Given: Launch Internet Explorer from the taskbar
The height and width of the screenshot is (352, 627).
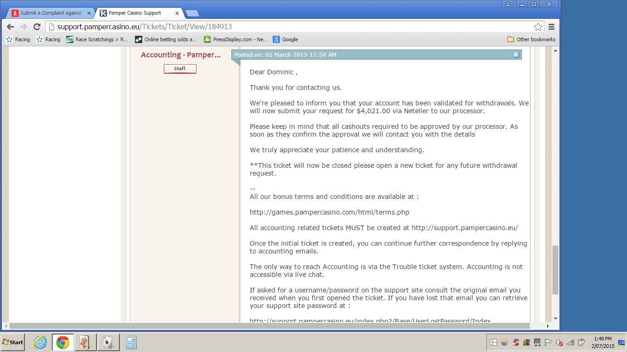Looking at the screenshot, I should [x=40, y=342].
